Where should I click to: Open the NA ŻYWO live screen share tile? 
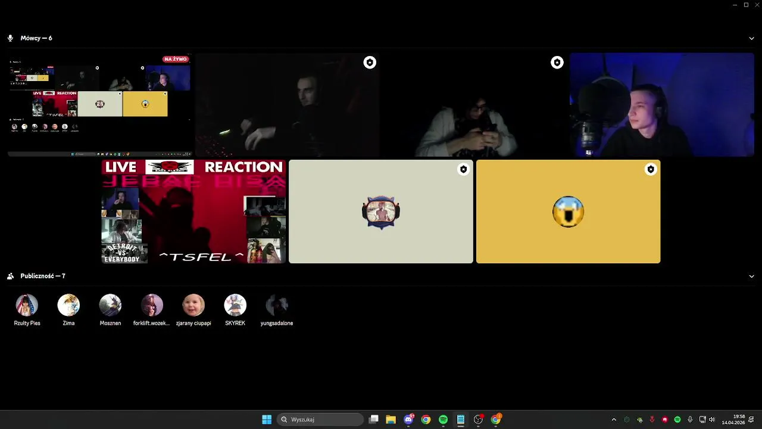pyautogui.click(x=99, y=105)
